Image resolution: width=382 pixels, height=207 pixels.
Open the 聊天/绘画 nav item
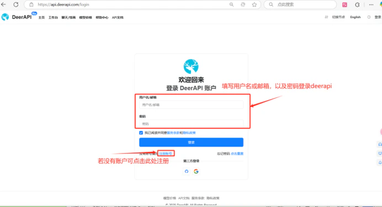click(68, 18)
